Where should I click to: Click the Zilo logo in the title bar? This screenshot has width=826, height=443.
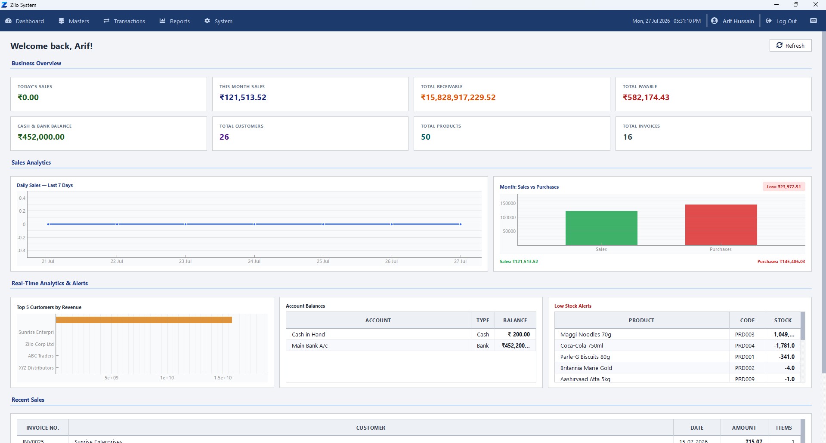4,5
